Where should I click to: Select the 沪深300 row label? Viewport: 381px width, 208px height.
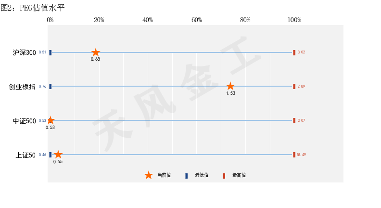click(24, 52)
